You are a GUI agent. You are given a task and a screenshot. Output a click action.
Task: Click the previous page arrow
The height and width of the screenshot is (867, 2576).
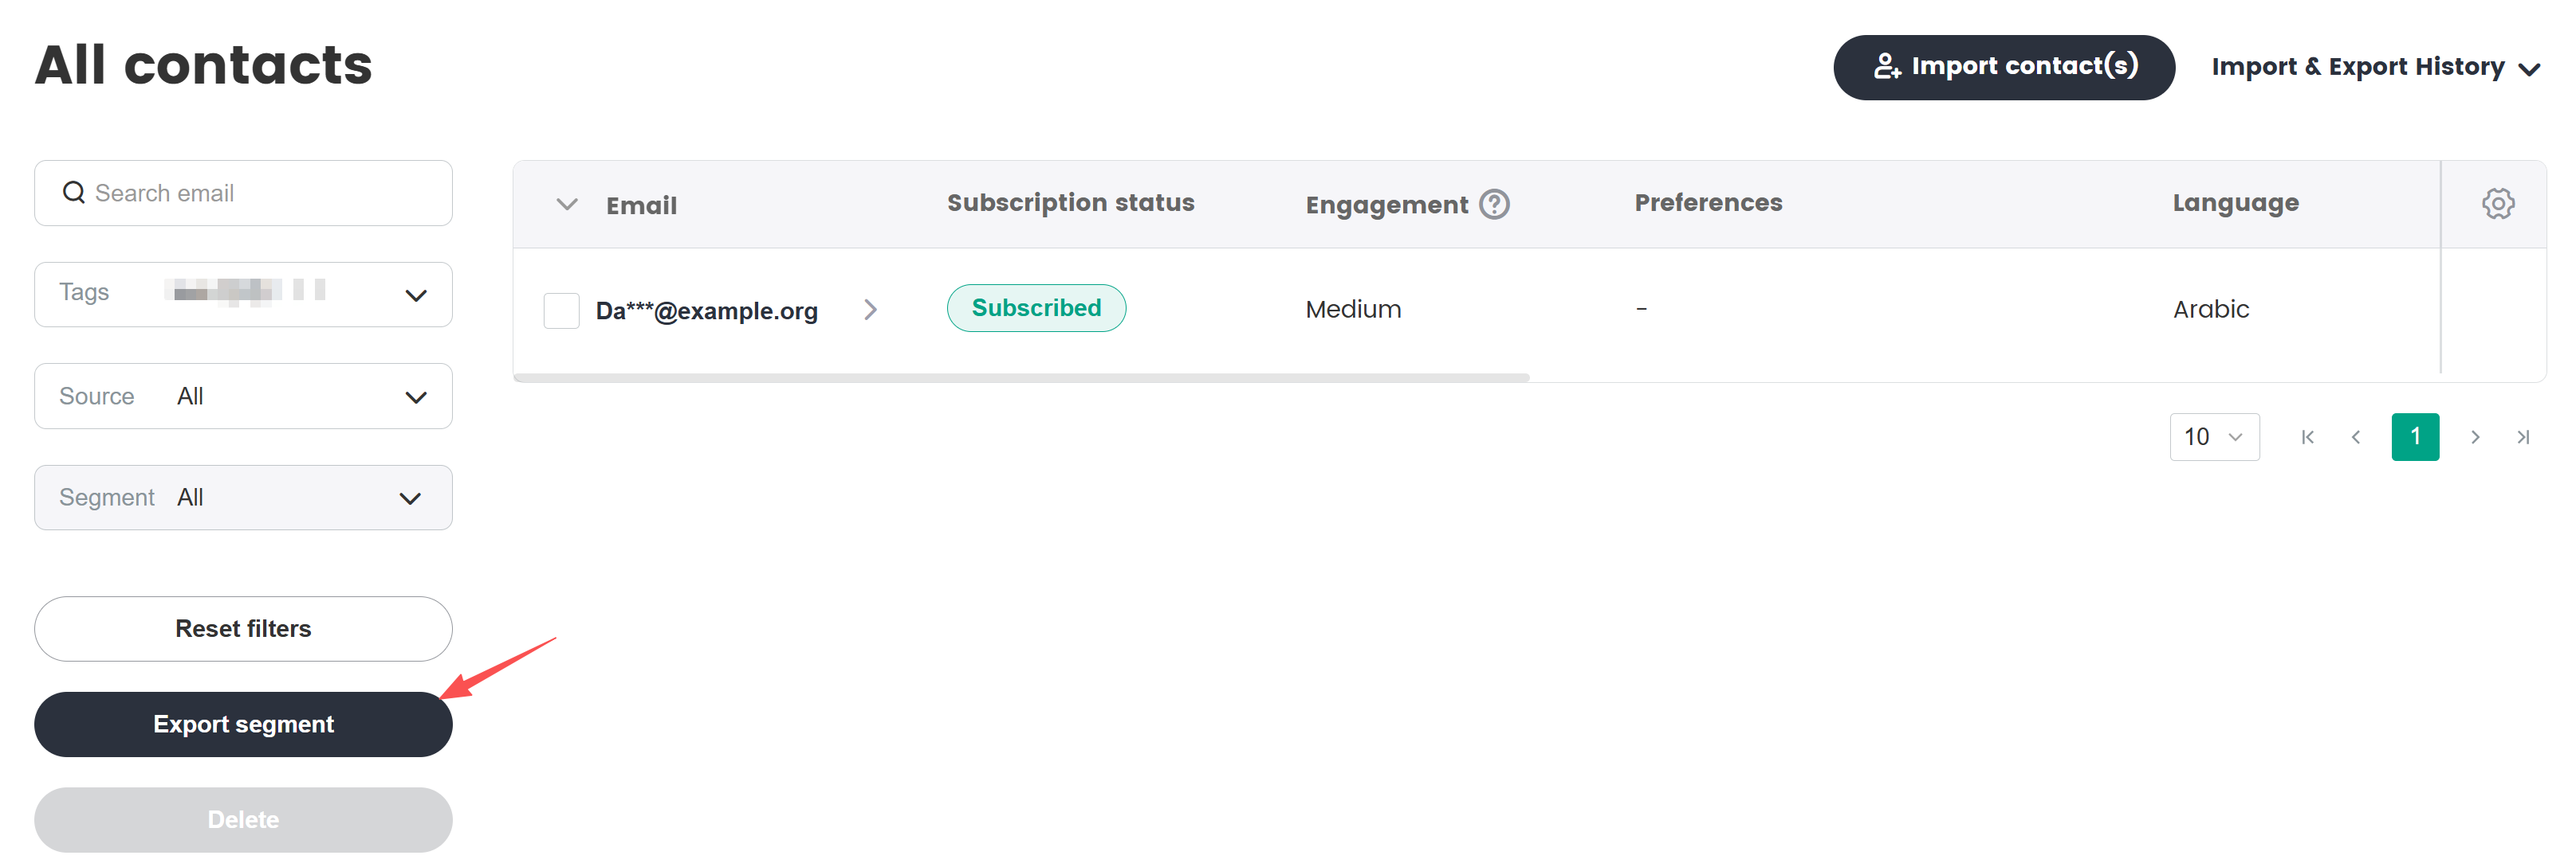2356,436
